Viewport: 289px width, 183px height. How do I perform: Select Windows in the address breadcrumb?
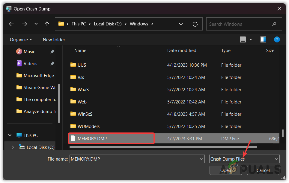pyautogui.click(x=139, y=24)
